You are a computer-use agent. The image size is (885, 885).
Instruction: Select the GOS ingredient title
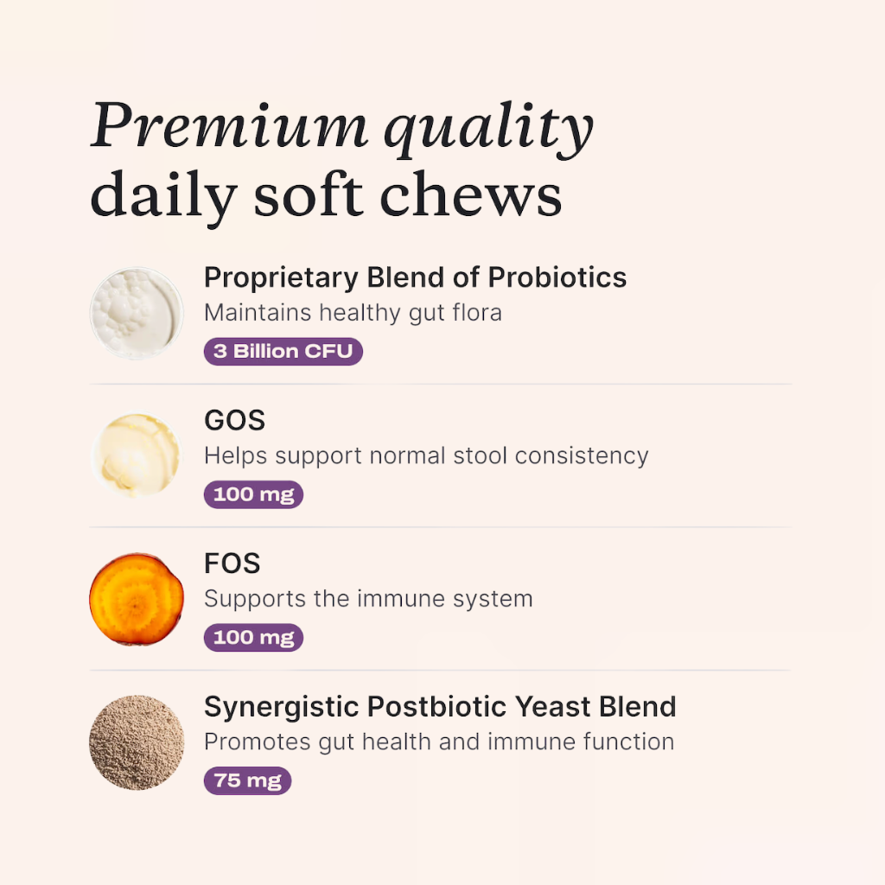[x=234, y=421]
